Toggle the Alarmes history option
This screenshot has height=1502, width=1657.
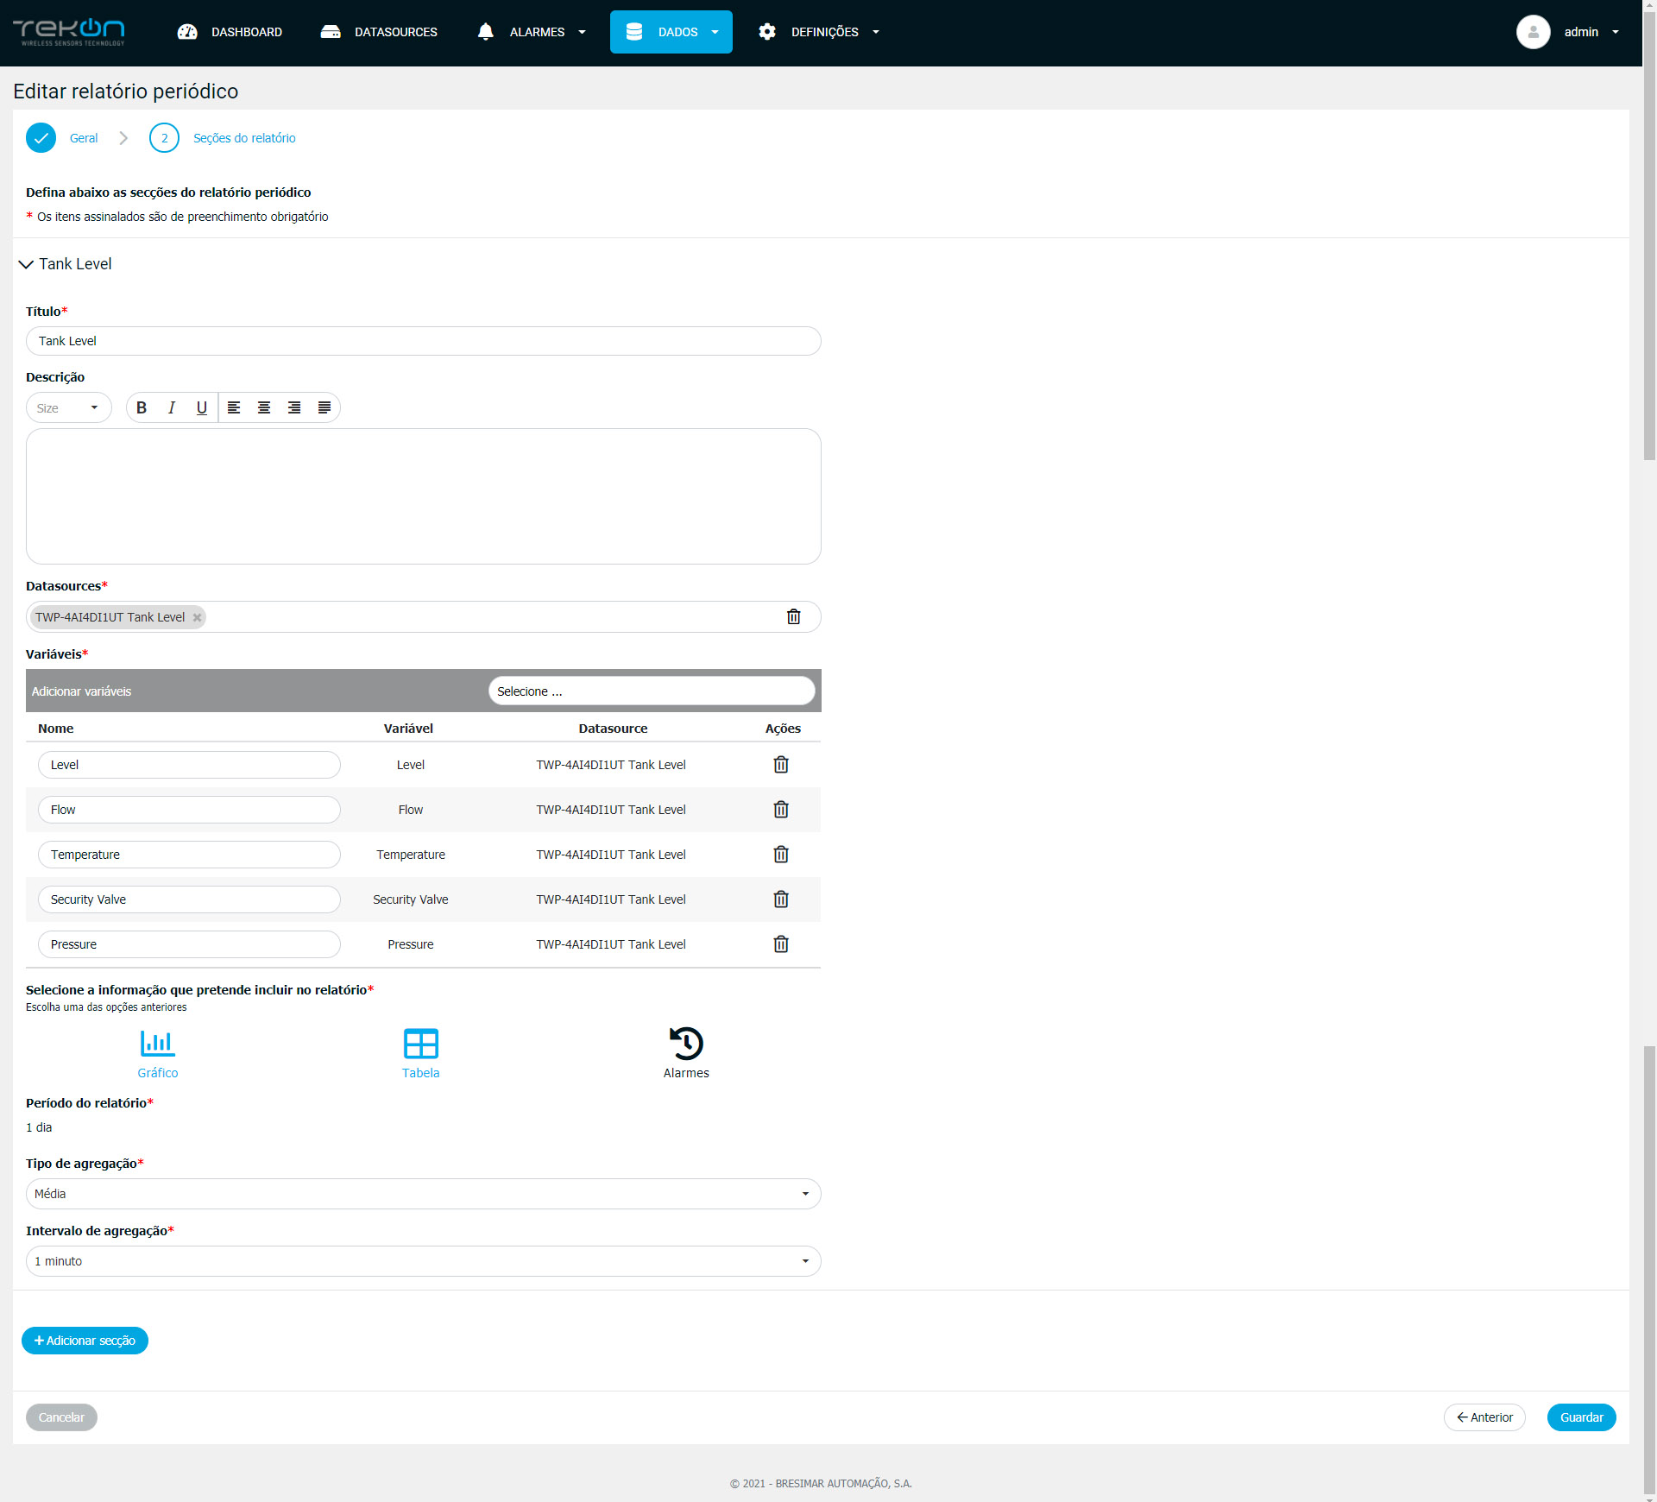pyautogui.click(x=686, y=1053)
